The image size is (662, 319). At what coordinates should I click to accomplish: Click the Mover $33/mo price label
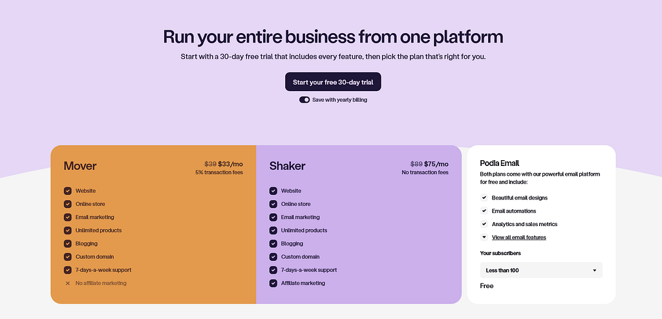pyautogui.click(x=231, y=164)
